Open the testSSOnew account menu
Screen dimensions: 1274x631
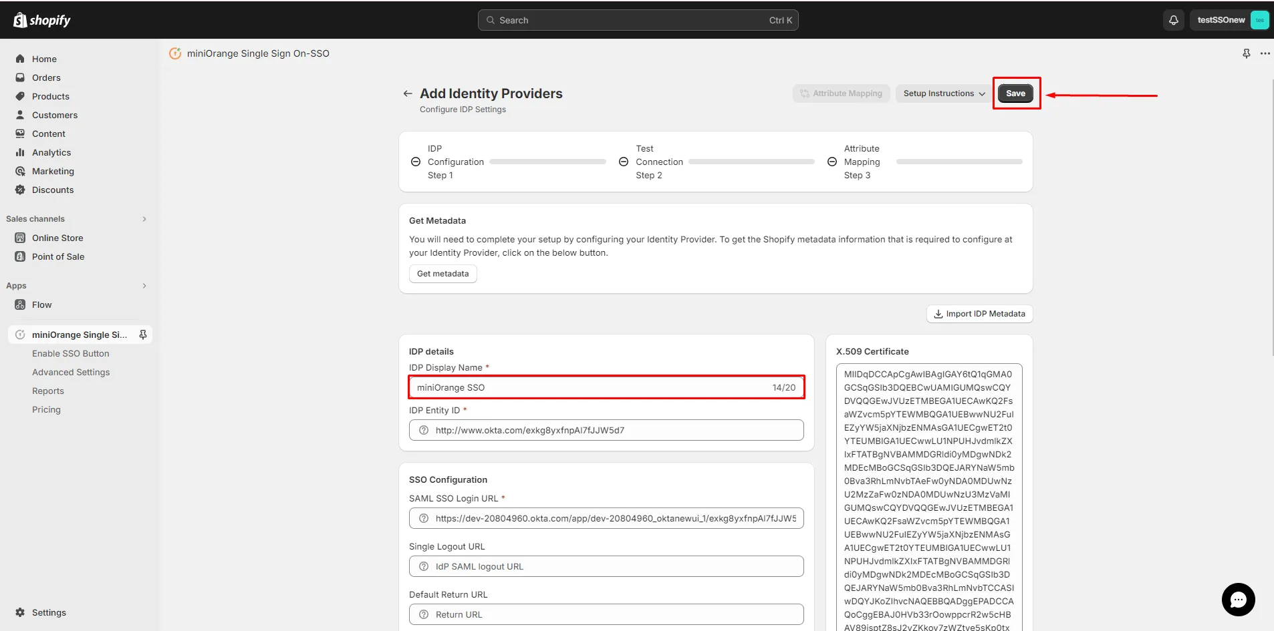point(1229,20)
